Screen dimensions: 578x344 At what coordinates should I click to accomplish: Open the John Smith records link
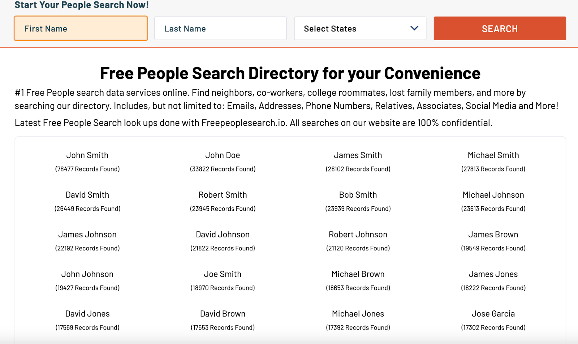(x=87, y=155)
